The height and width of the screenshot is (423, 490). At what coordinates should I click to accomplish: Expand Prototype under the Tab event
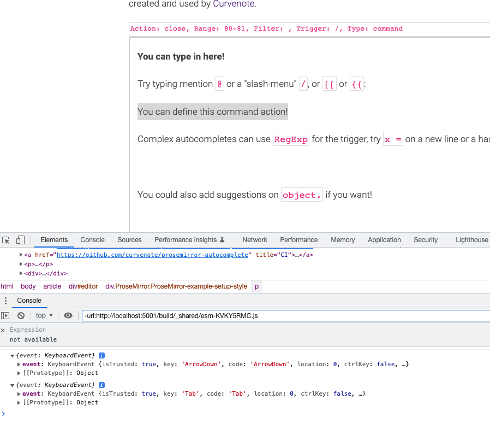(19, 403)
